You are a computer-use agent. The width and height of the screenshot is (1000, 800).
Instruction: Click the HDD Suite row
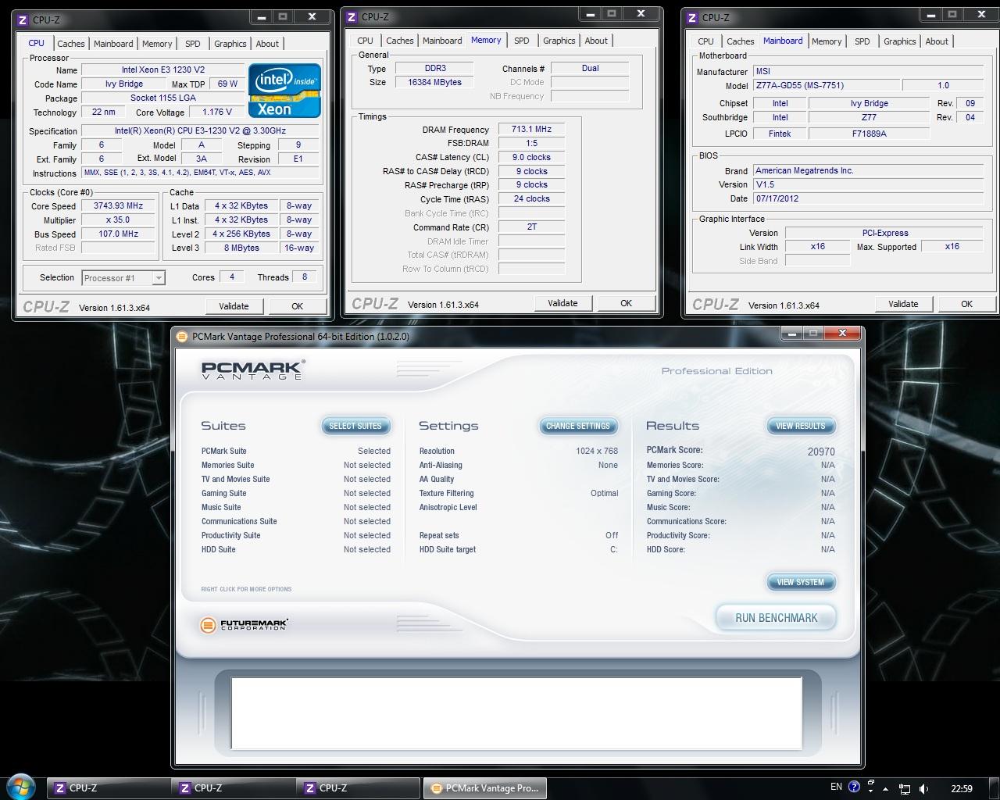pos(295,549)
